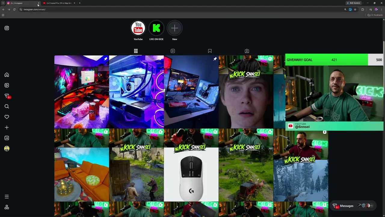Open the Messages floating button
Viewport: 385px width, 217px height.
pyautogui.click(x=352, y=206)
